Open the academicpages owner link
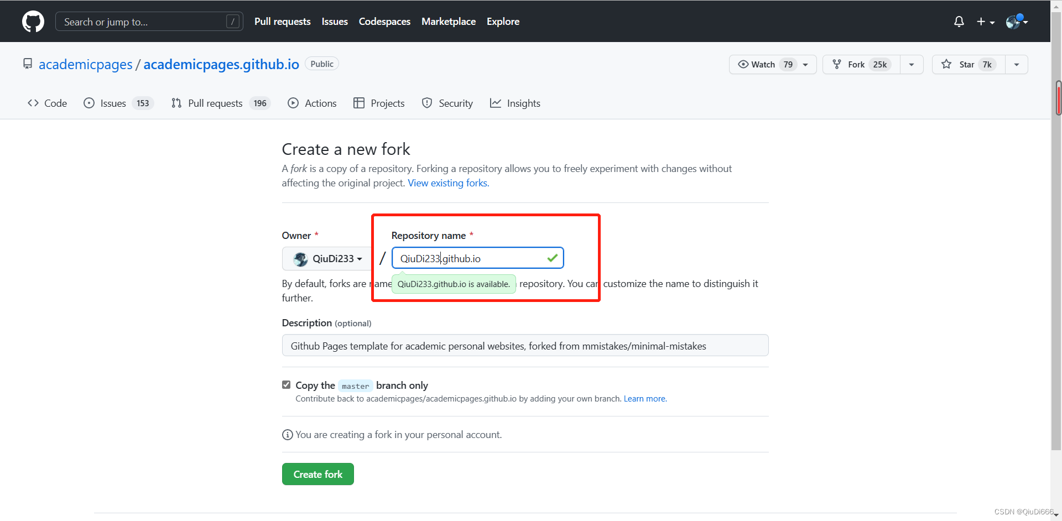Screen dimensions: 1062x521 [x=86, y=65]
